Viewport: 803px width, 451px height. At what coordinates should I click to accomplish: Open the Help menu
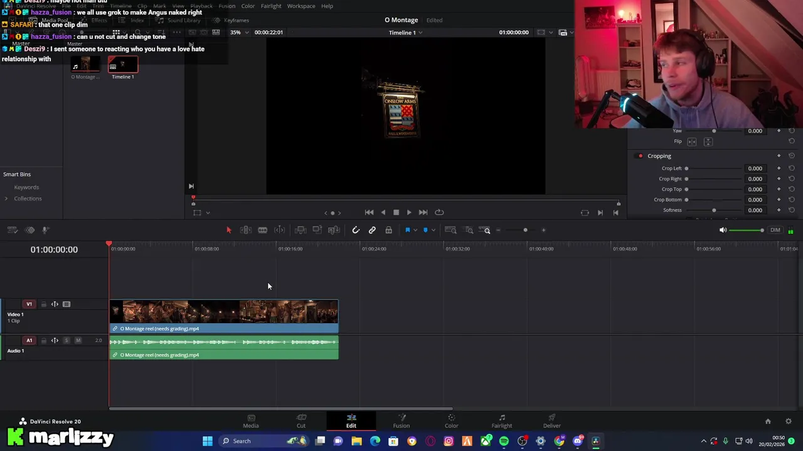327,6
